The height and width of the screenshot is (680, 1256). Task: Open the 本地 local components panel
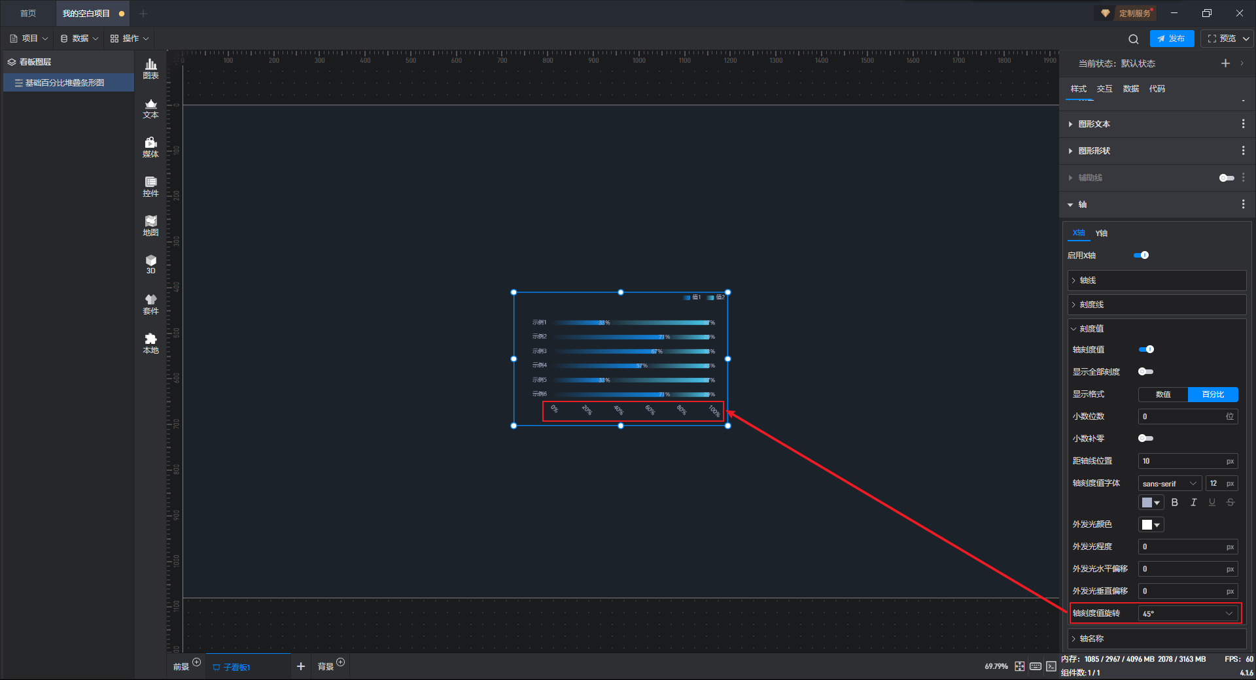click(x=150, y=343)
